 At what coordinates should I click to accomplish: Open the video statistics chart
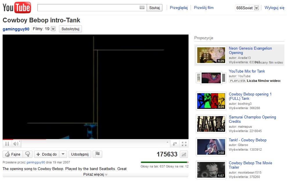pyautogui.click(x=184, y=154)
